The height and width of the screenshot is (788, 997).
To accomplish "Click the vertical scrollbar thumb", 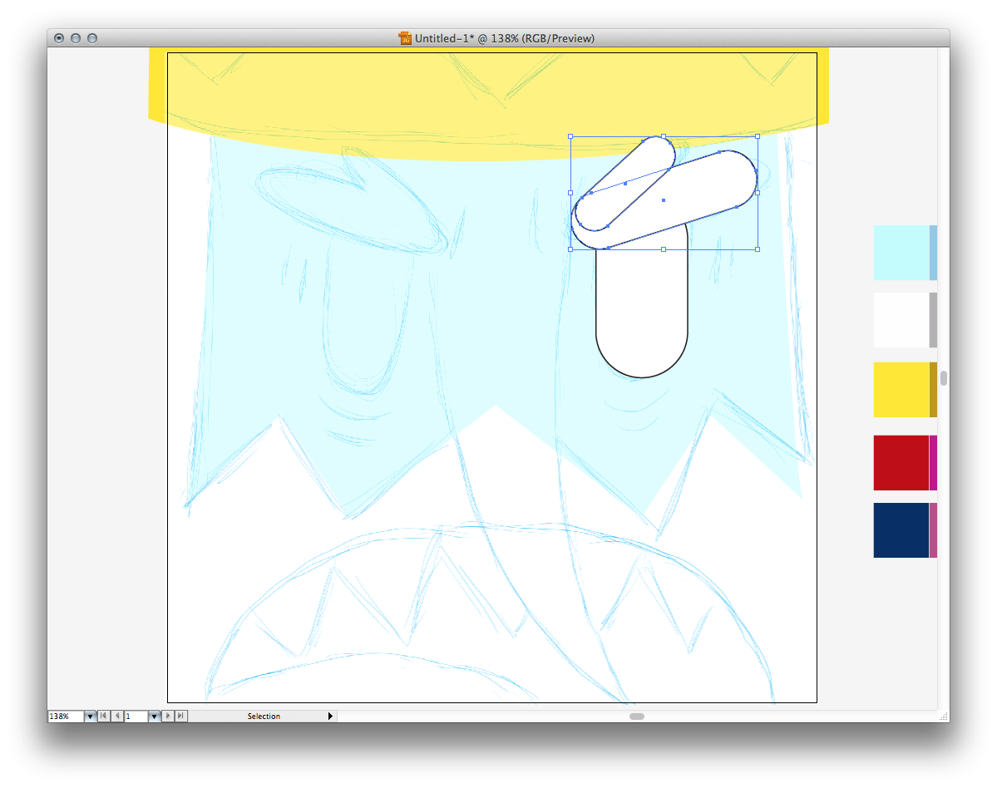I will 944,378.
